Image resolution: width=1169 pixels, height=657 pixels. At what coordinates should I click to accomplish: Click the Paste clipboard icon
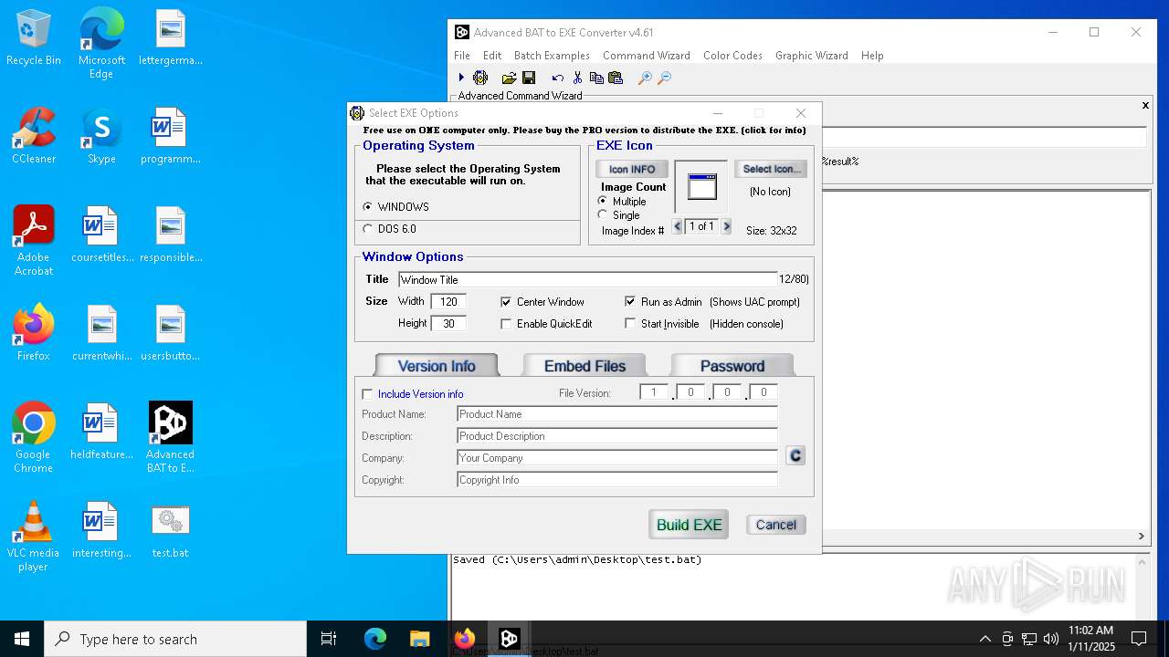coord(616,78)
